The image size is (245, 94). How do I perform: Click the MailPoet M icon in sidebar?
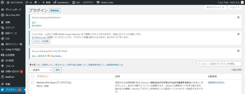(2, 77)
